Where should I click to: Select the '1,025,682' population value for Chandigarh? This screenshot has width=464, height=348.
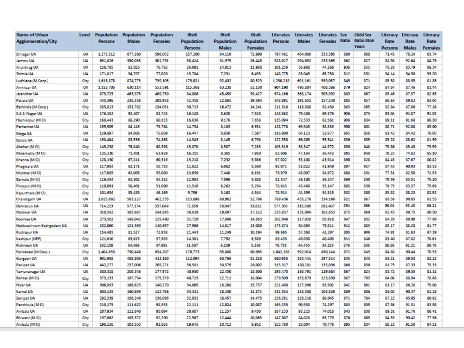click(x=106, y=199)
